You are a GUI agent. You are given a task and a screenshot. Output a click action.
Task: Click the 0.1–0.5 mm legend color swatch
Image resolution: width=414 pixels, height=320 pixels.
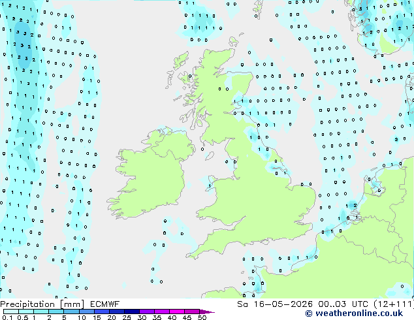pyautogui.click(x=11, y=312)
